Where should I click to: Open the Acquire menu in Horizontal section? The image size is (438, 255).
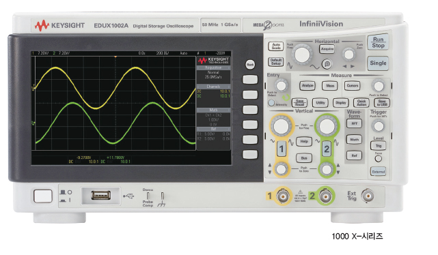pos(327,49)
